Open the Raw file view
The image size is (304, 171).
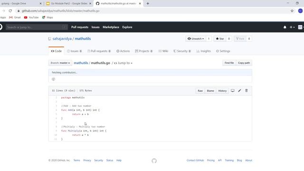200,91
